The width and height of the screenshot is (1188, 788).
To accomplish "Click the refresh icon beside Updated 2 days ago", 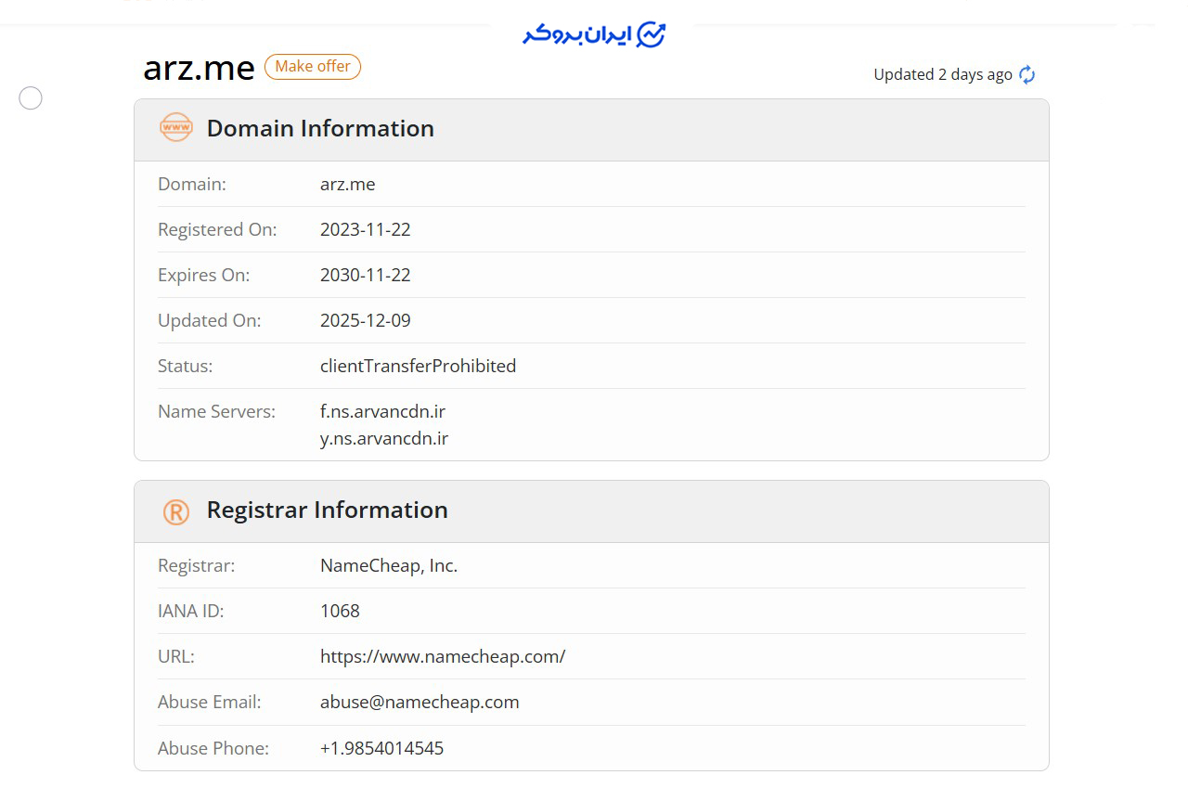I will pos(1027,75).
